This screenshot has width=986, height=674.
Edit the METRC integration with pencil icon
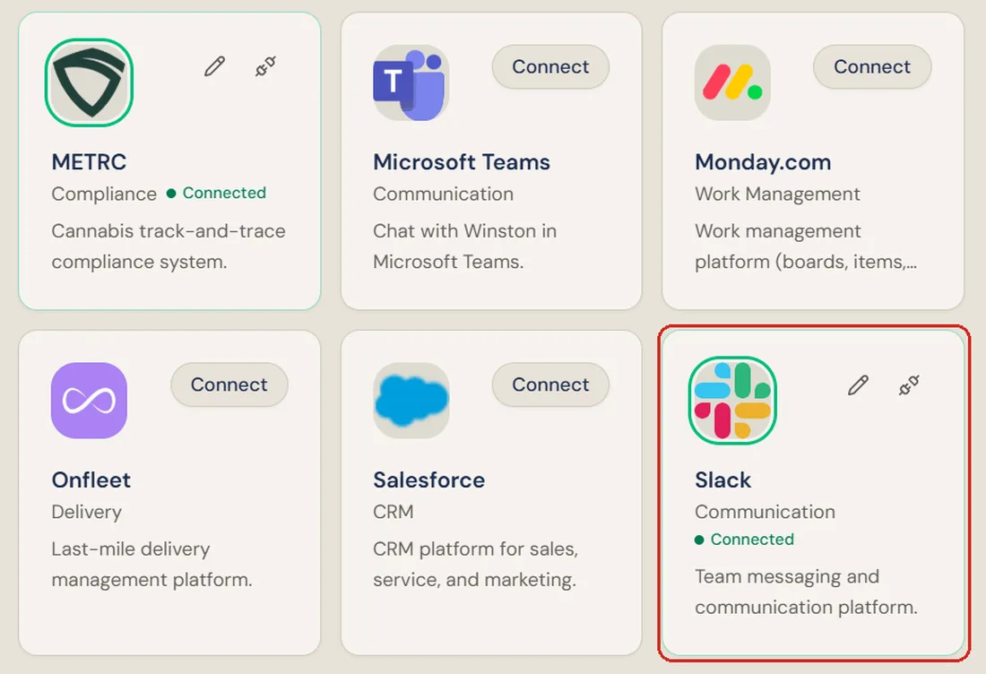(x=214, y=66)
